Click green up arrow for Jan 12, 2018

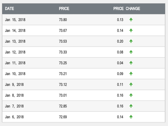coord(131,52)
